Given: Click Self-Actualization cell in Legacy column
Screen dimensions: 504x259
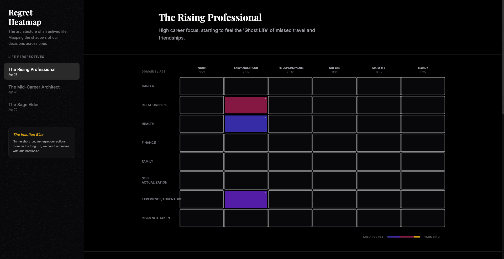Looking at the screenshot, I should pos(423,180).
